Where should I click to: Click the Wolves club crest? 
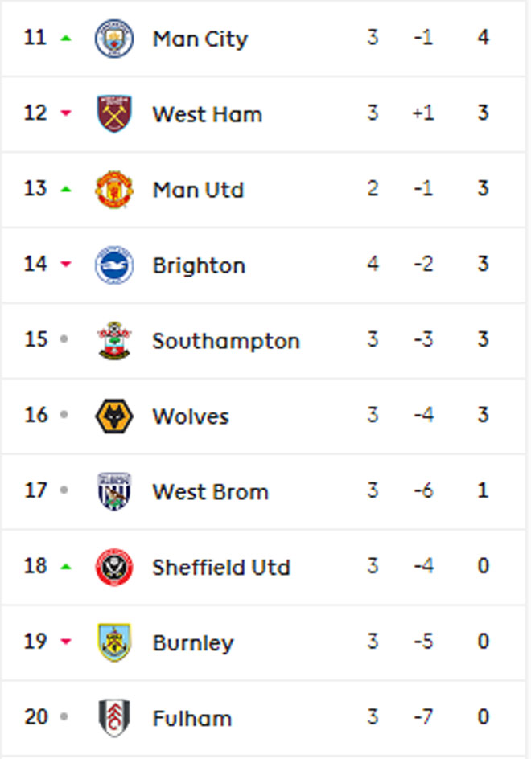[x=114, y=416]
